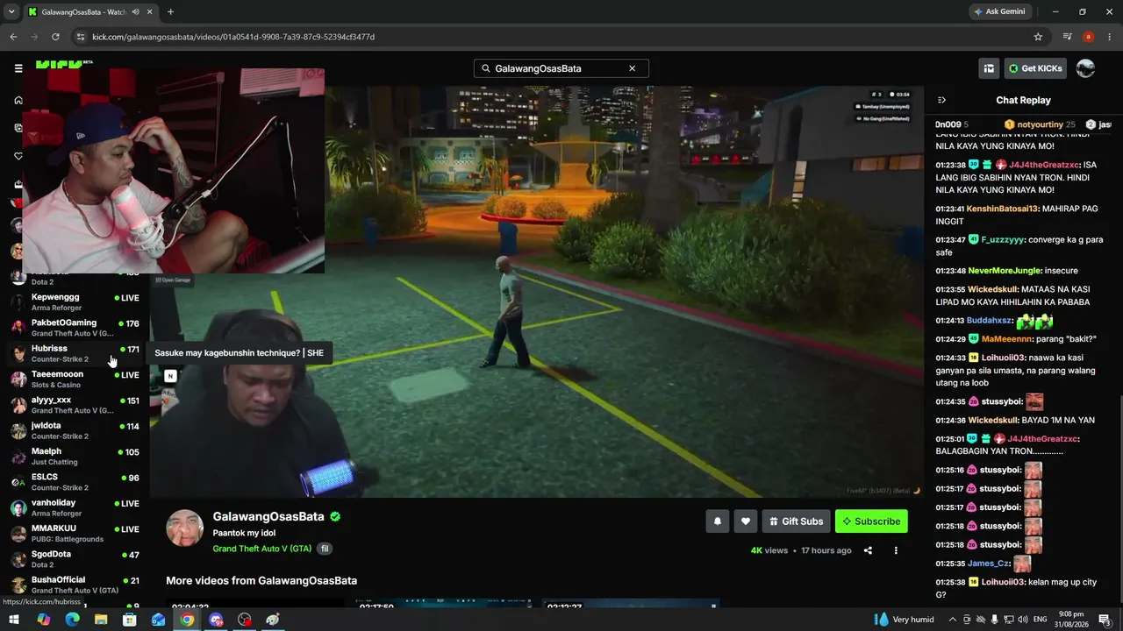Subscribe to GalawangOsasBata
The image size is (1123, 631).
(871, 521)
